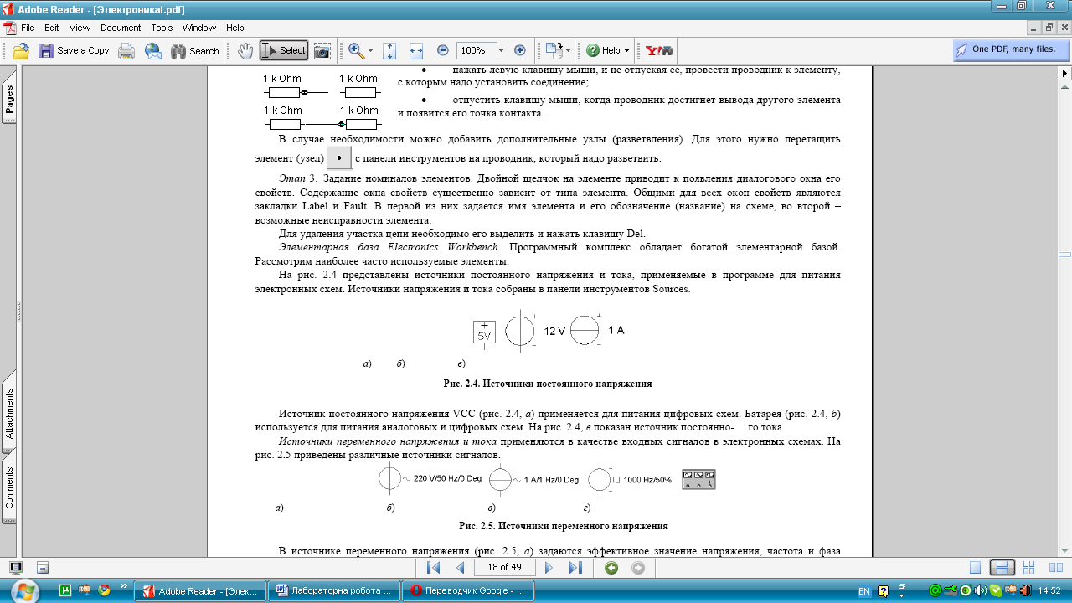This screenshot has width=1072, height=603.
Task: Open the Comments side panel tab
Action: click(9, 488)
